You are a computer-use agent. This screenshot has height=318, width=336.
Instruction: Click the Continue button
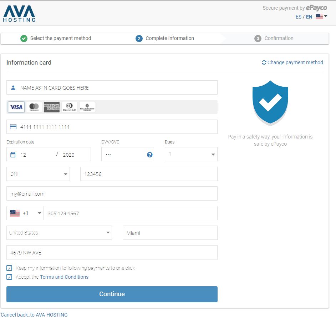[112, 294]
